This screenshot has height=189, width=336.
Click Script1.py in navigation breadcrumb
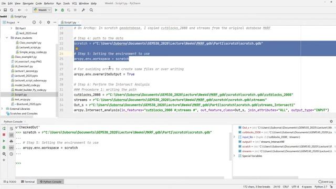click(19, 16)
